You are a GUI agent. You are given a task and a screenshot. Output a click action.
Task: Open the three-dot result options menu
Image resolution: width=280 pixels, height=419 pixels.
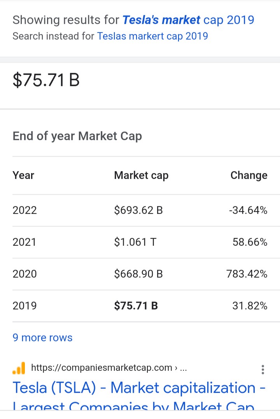click(x=263, y=369)
